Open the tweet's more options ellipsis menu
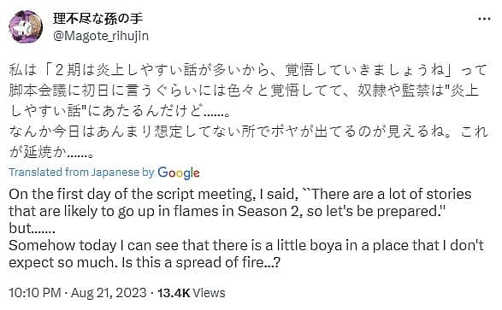Screen dimensions: 502x310 tap(484, 19)
